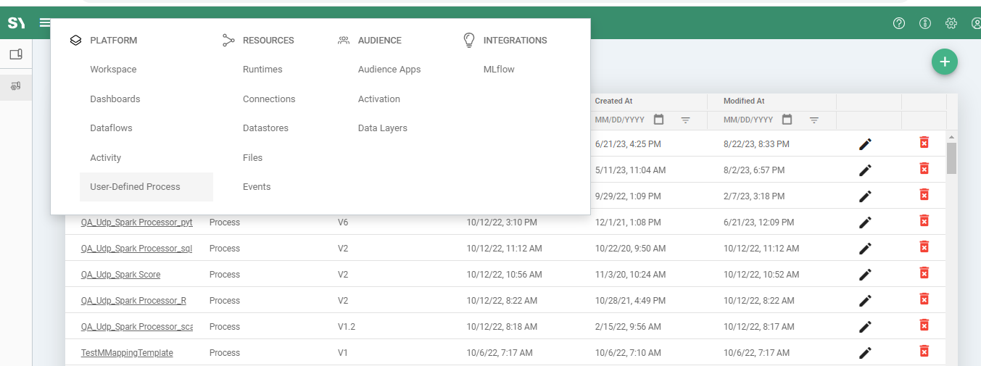This screenshot has height=366, width=981.
Task: Open the Created At calendar picker
Action: click(658, 120)
